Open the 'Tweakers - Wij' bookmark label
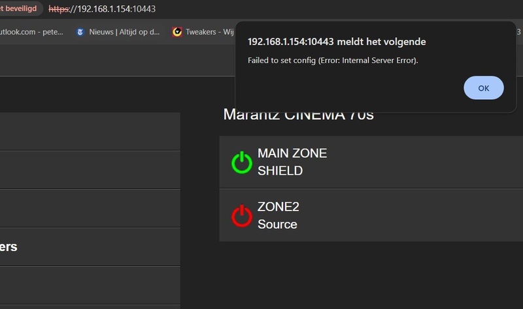 coord(209,32)
